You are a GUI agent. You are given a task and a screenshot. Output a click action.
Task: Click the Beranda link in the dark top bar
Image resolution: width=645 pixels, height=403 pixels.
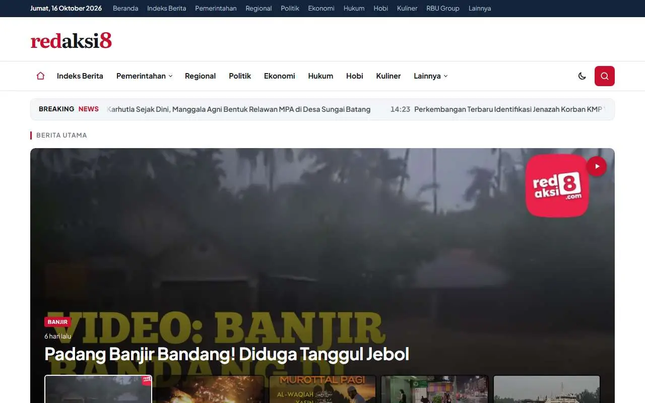(125, 9)
